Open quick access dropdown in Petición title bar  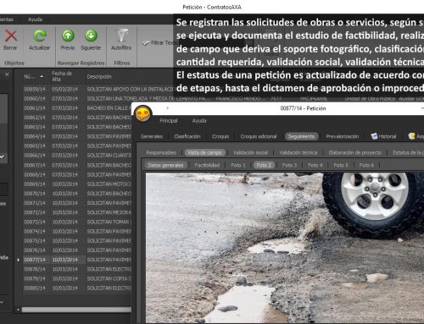pos(167,108)
